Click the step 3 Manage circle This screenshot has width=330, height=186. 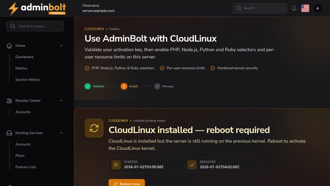point(157,86)
